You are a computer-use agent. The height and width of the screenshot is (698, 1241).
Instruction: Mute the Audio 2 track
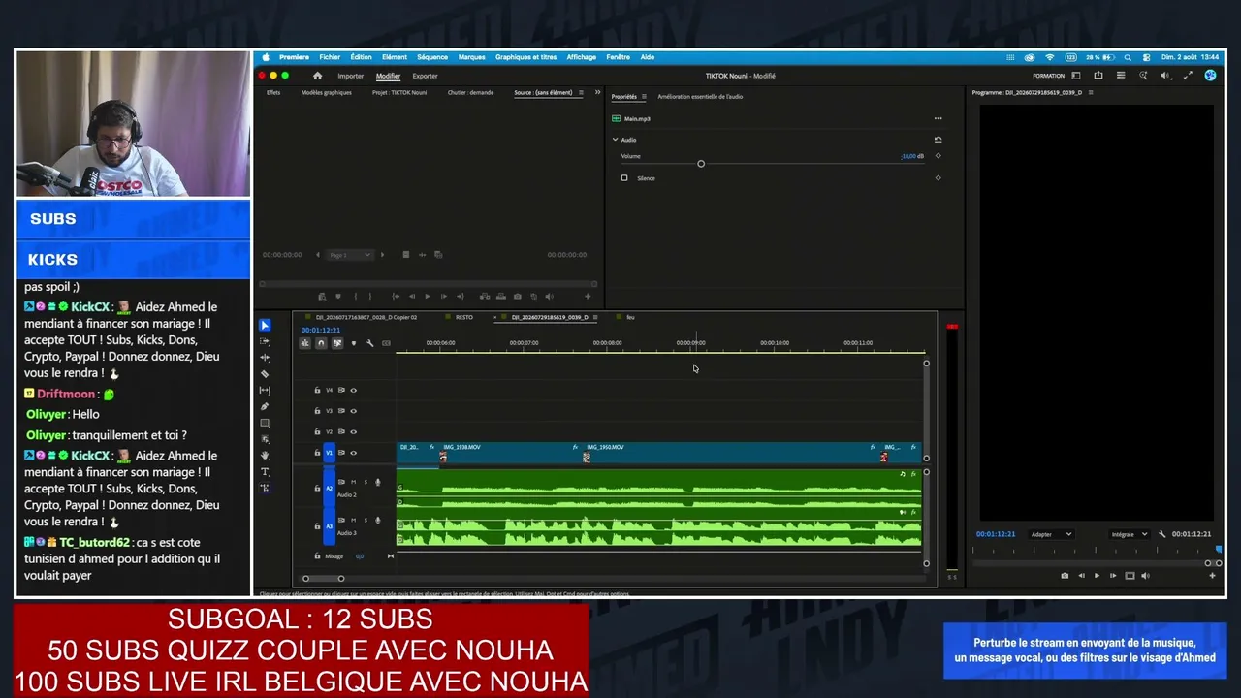(353, 482)
